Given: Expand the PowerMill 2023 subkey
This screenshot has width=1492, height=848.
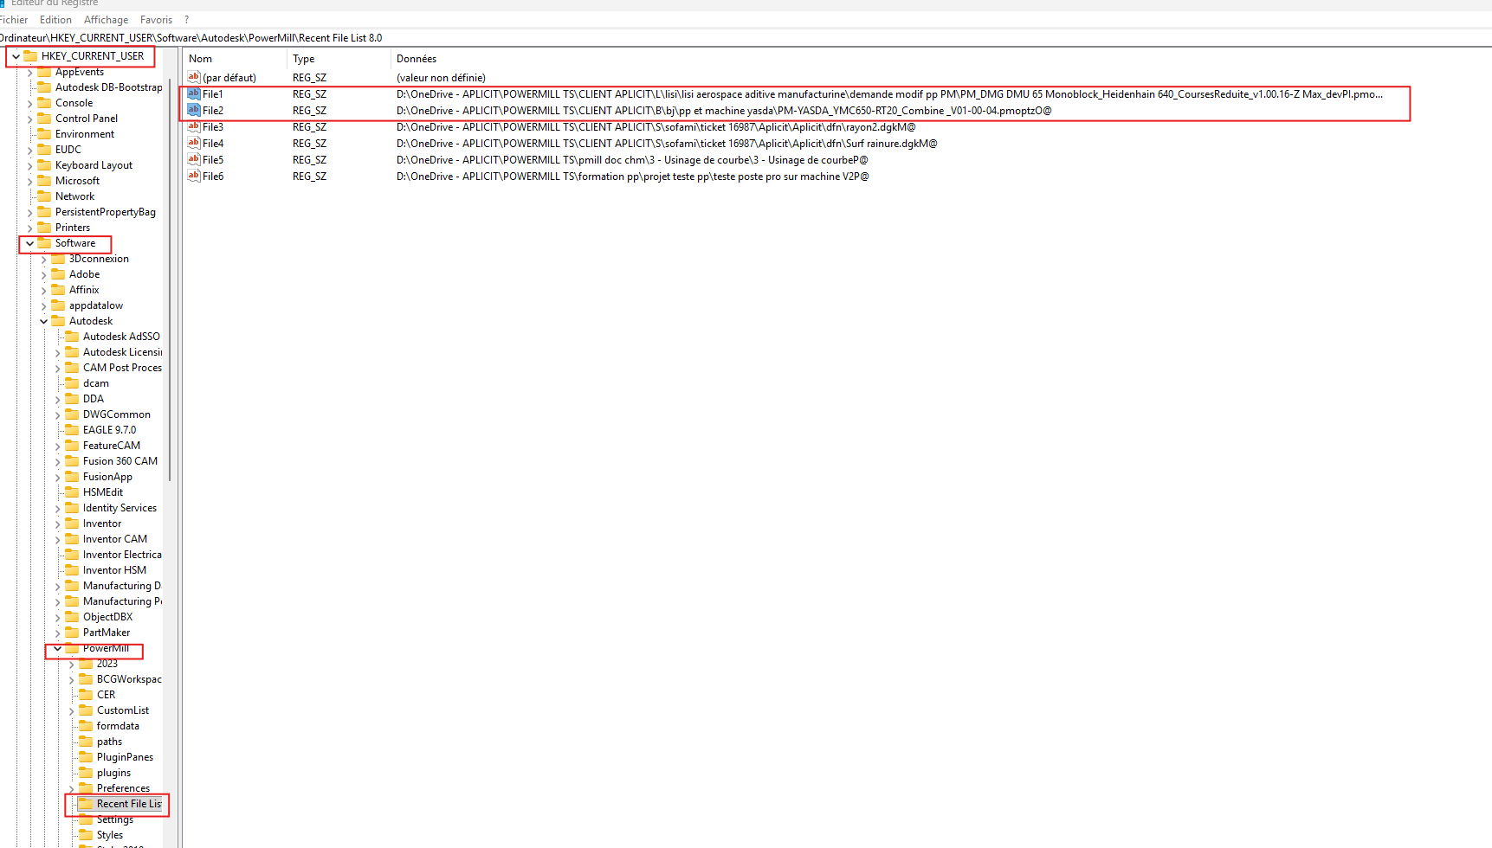Looking at the screenshot, I should point(71,665).
